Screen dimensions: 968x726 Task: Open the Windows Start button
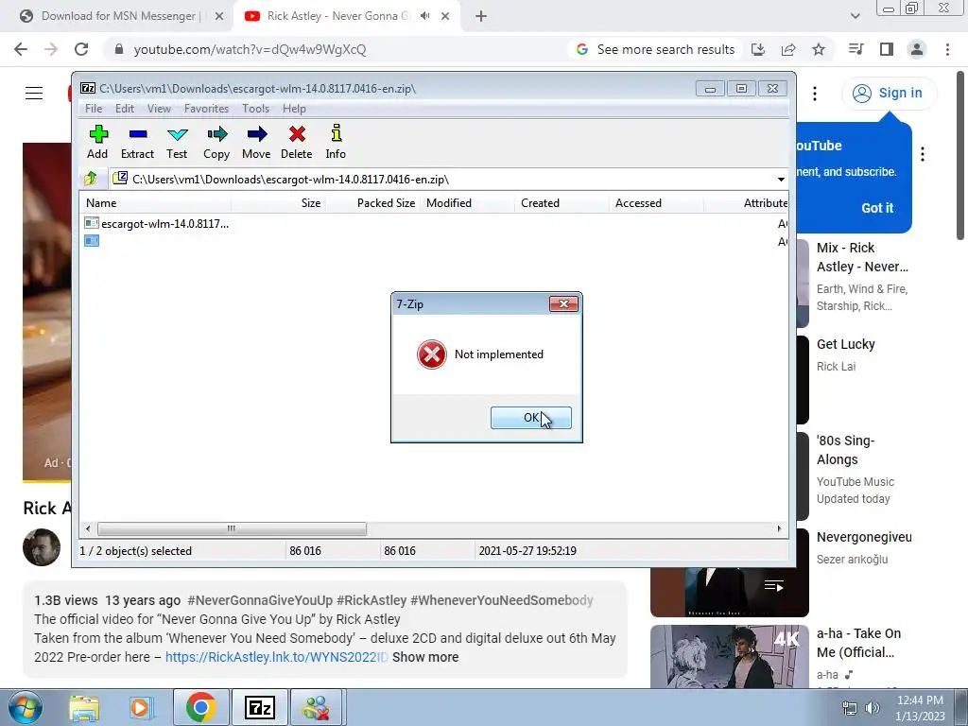(x=26, y=707)
